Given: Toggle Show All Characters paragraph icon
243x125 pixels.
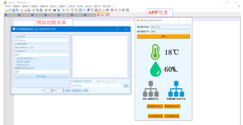Looking at the screenshot, I should [84, 10].
